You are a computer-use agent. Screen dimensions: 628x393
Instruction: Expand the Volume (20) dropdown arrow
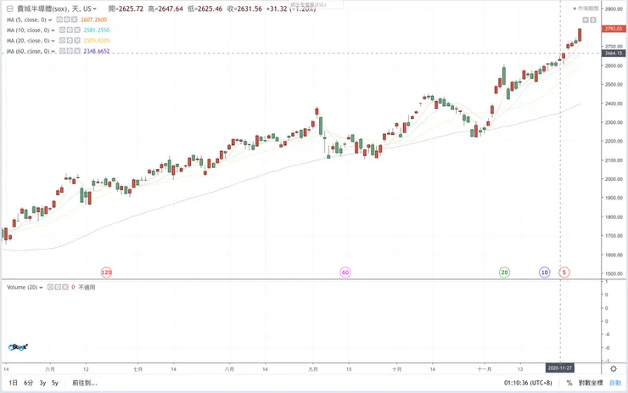pos(41,288)
